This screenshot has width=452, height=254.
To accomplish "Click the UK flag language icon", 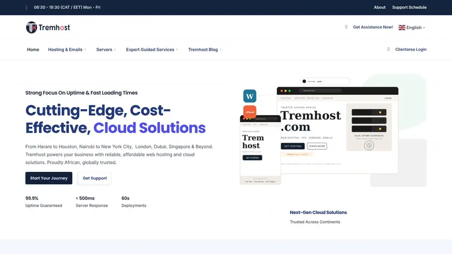I will pos(402,28).
